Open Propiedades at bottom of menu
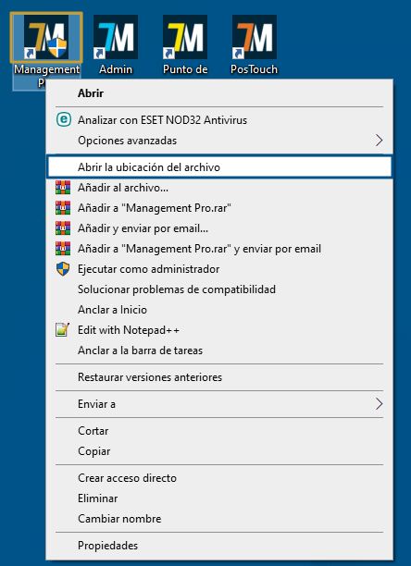 219,546
